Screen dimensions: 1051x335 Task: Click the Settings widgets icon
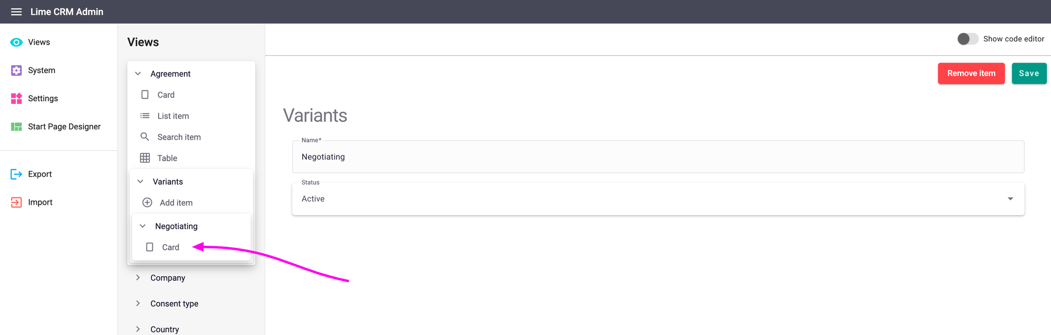(16, 98)
